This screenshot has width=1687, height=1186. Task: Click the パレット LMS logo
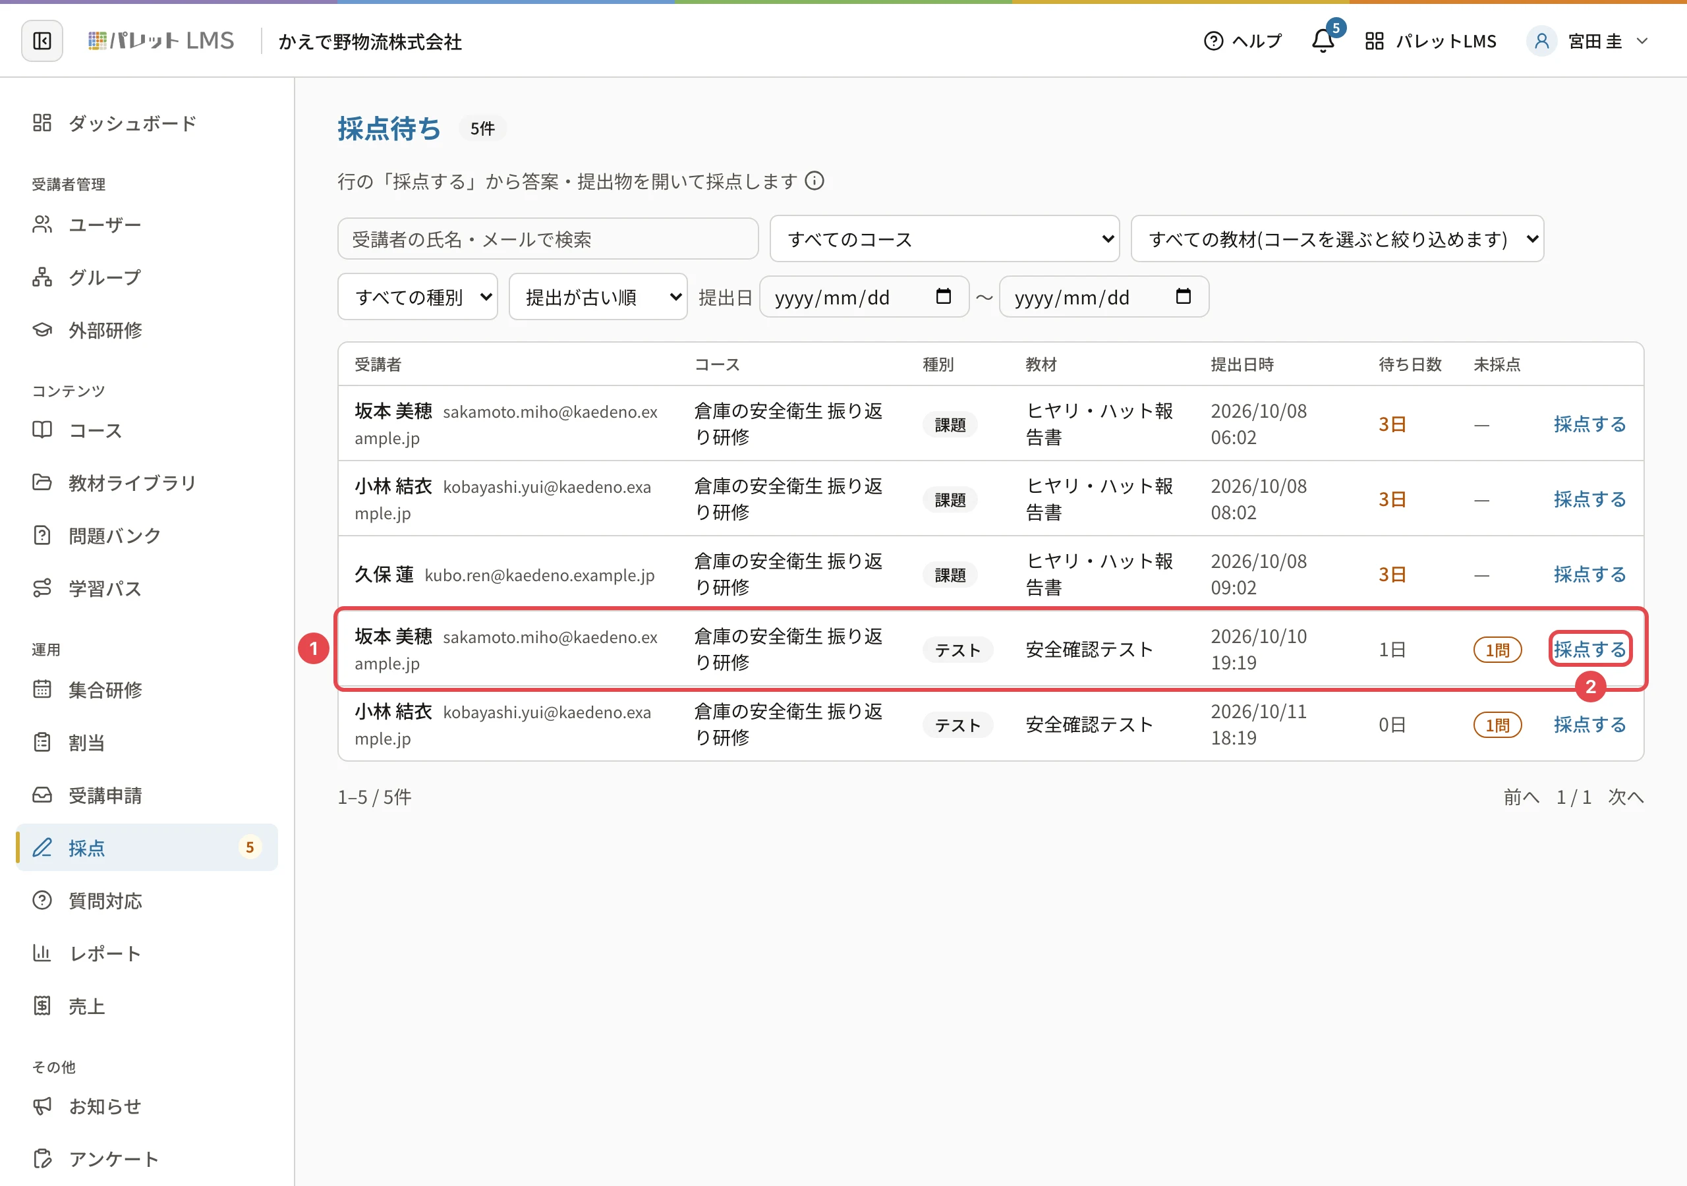pos(161,40)
